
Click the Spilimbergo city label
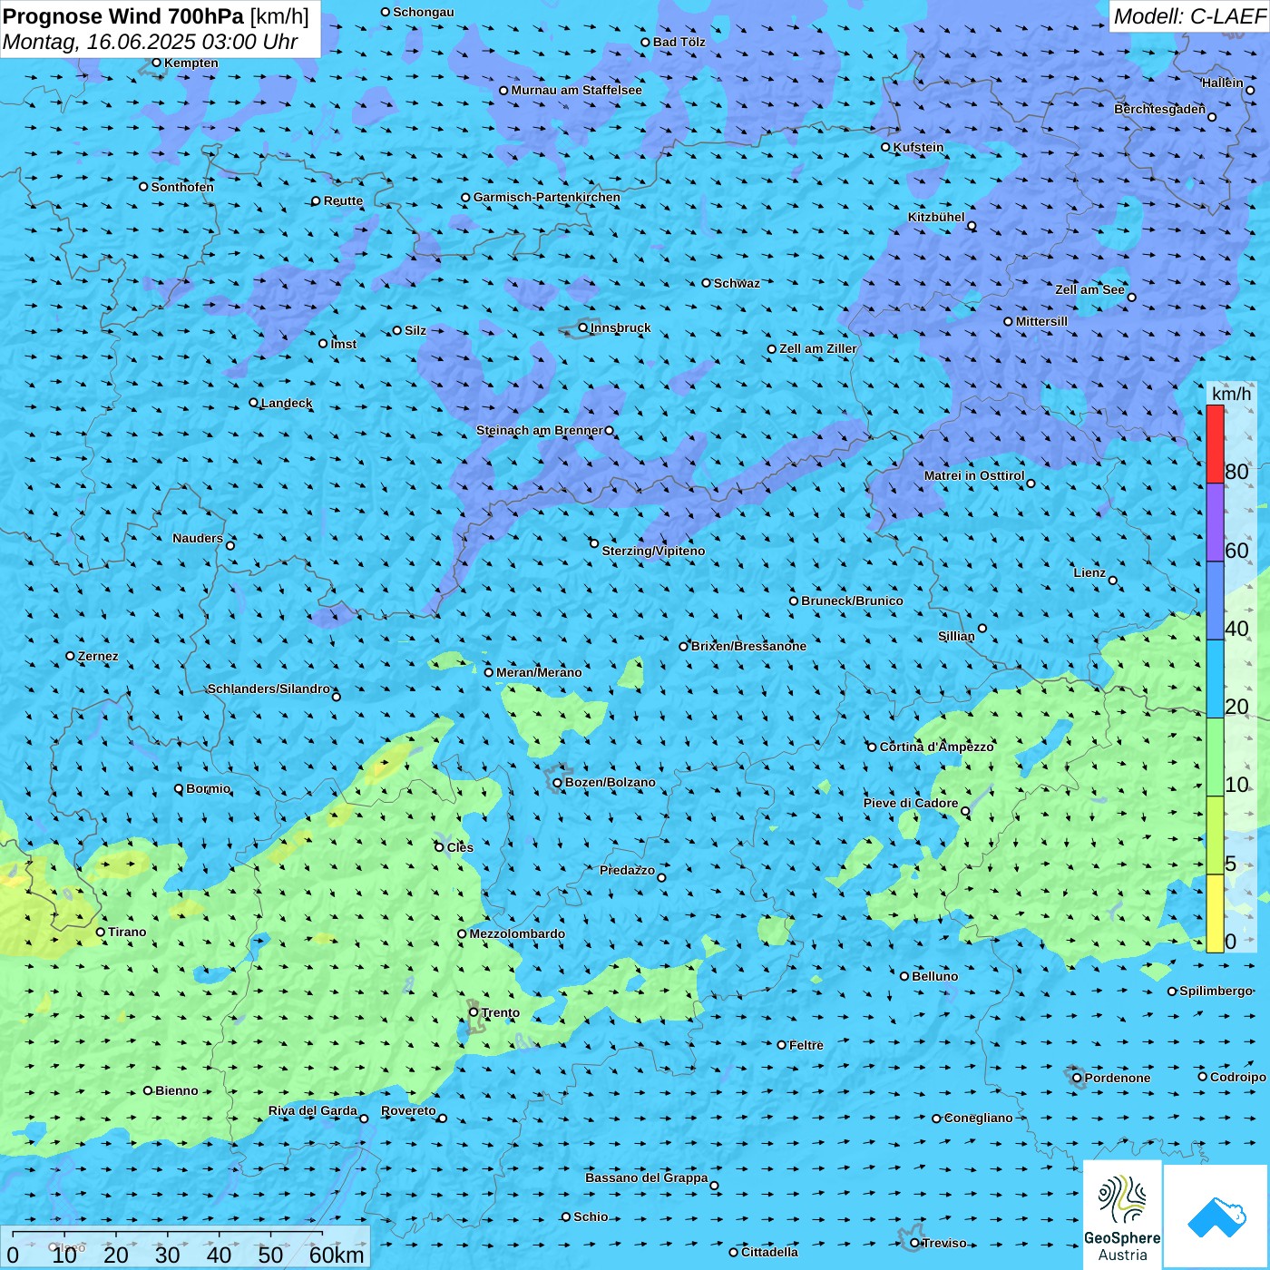(x=1216, y=991)
